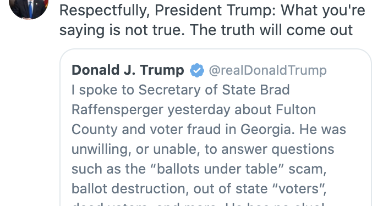The image size is (383, 206).
Task: Click the blue verified badge icon
Action: [x=196, y=70]
